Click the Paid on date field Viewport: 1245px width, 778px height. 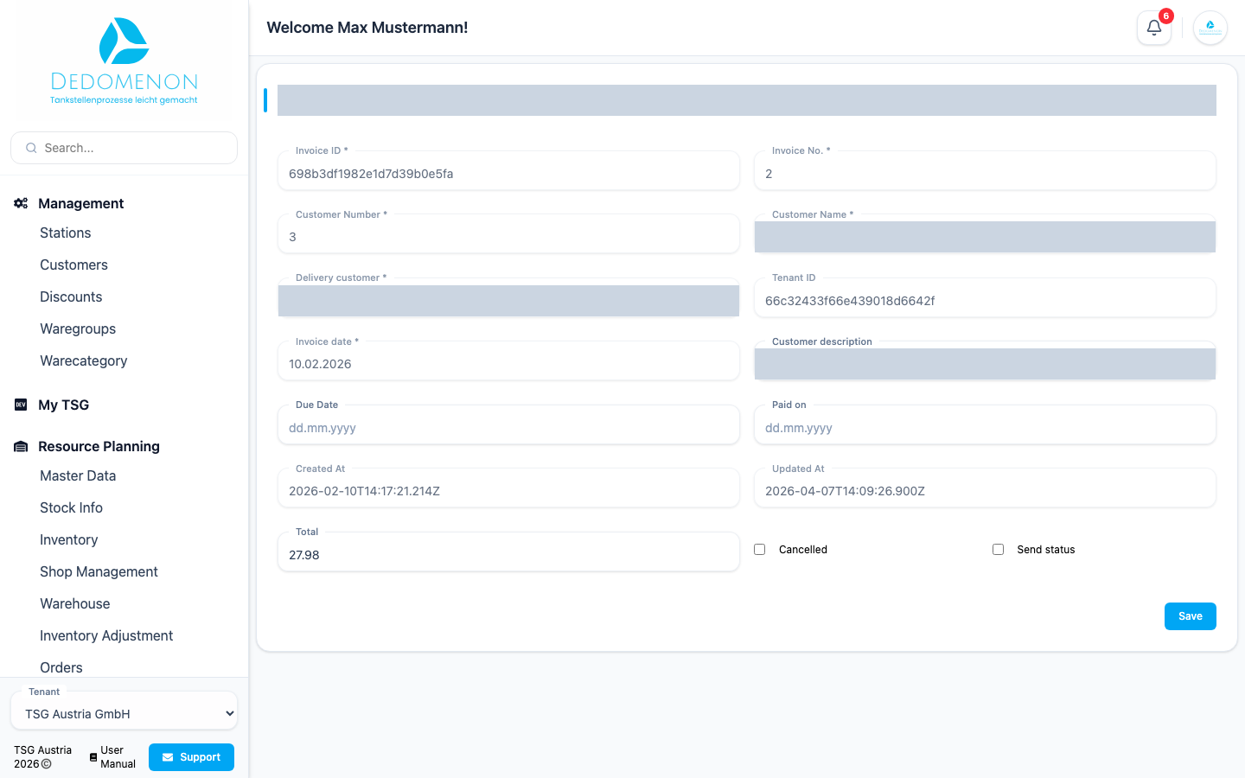coord(985,424)
